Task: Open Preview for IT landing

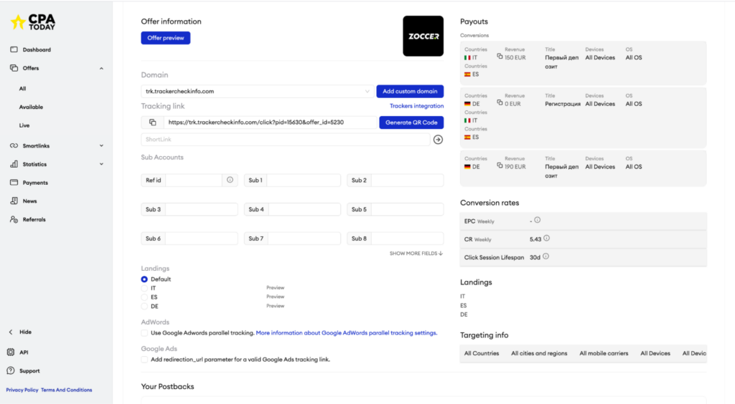Action: [x=275, y=288]
